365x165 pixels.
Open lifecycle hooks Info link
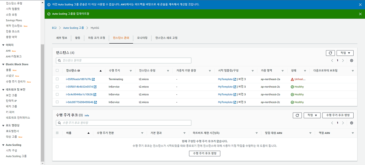tap(87, 115)
